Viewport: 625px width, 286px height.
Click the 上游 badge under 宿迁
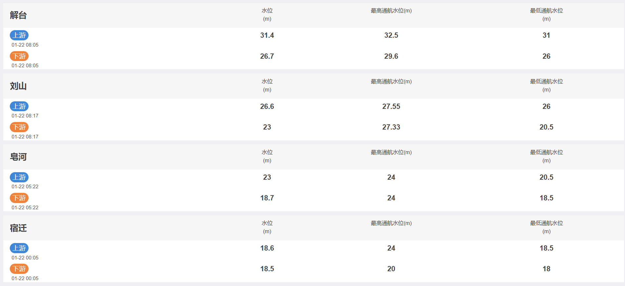(x=19, y=248)
